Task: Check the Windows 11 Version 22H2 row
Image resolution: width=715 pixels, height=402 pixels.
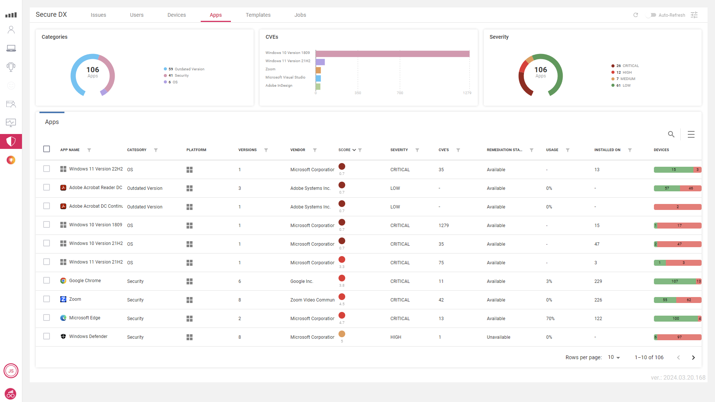Action: pos(47,169)
